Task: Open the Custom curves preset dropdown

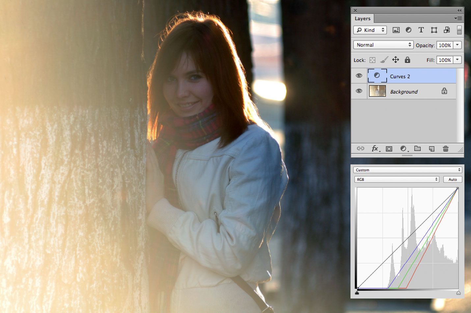Action: (x=407, y=170)
